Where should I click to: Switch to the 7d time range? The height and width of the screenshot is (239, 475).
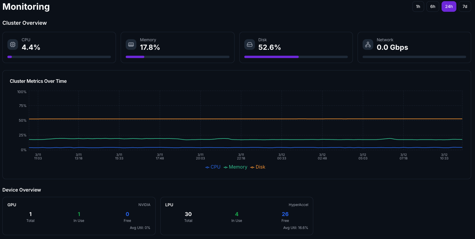tap(465, 6)
